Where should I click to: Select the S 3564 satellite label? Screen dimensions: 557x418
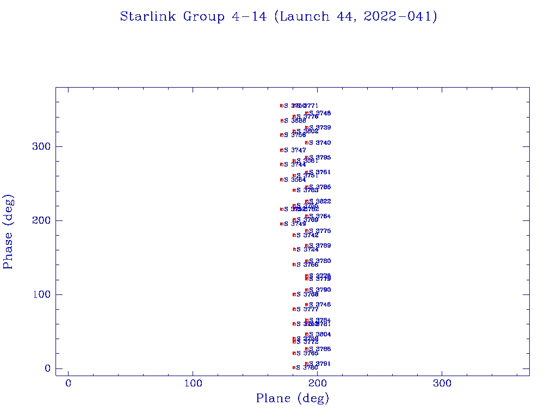coord(295,180)
